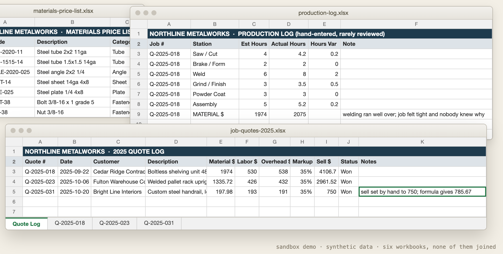The width and height of the screenshot is (503, 254).
Task: Click Actual Hours value 2075
Action: tap(289, 114)
